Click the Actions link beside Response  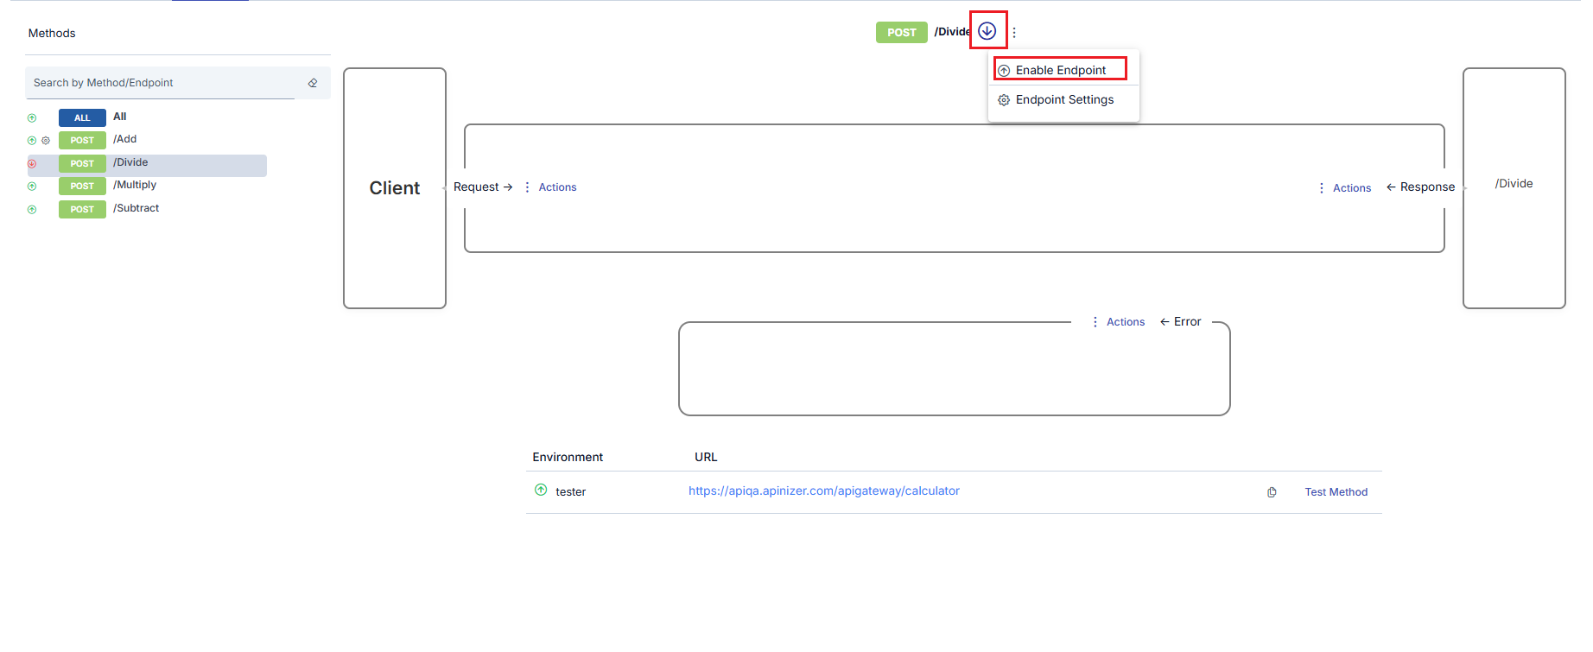1352,188
